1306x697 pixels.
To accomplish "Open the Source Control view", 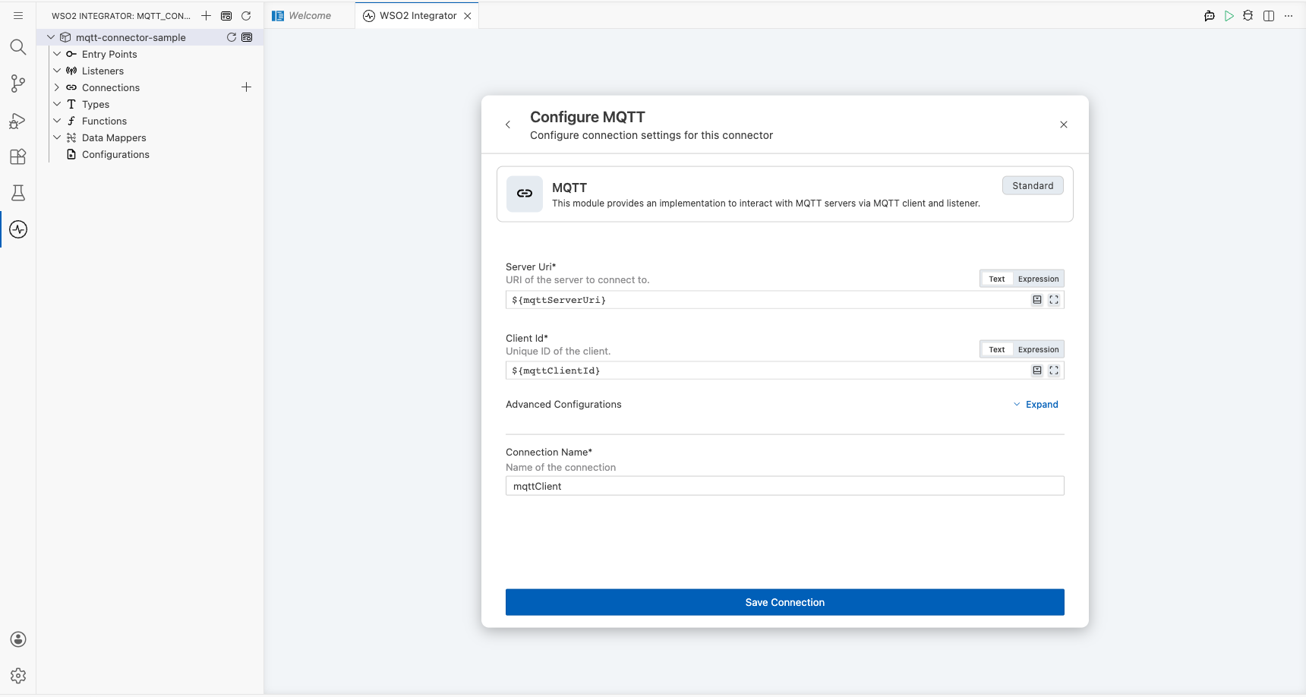I will 18,84.
